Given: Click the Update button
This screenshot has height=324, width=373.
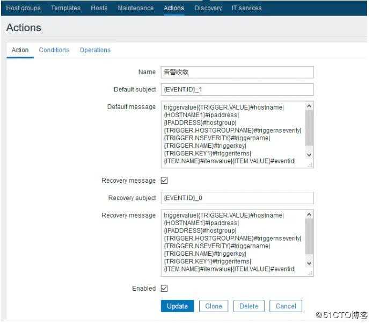Looking at the screenshot, I should (x=178, y=306).
